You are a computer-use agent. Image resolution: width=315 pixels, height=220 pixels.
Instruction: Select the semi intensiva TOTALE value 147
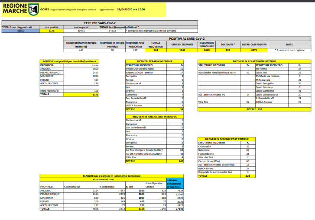[181, 161]
